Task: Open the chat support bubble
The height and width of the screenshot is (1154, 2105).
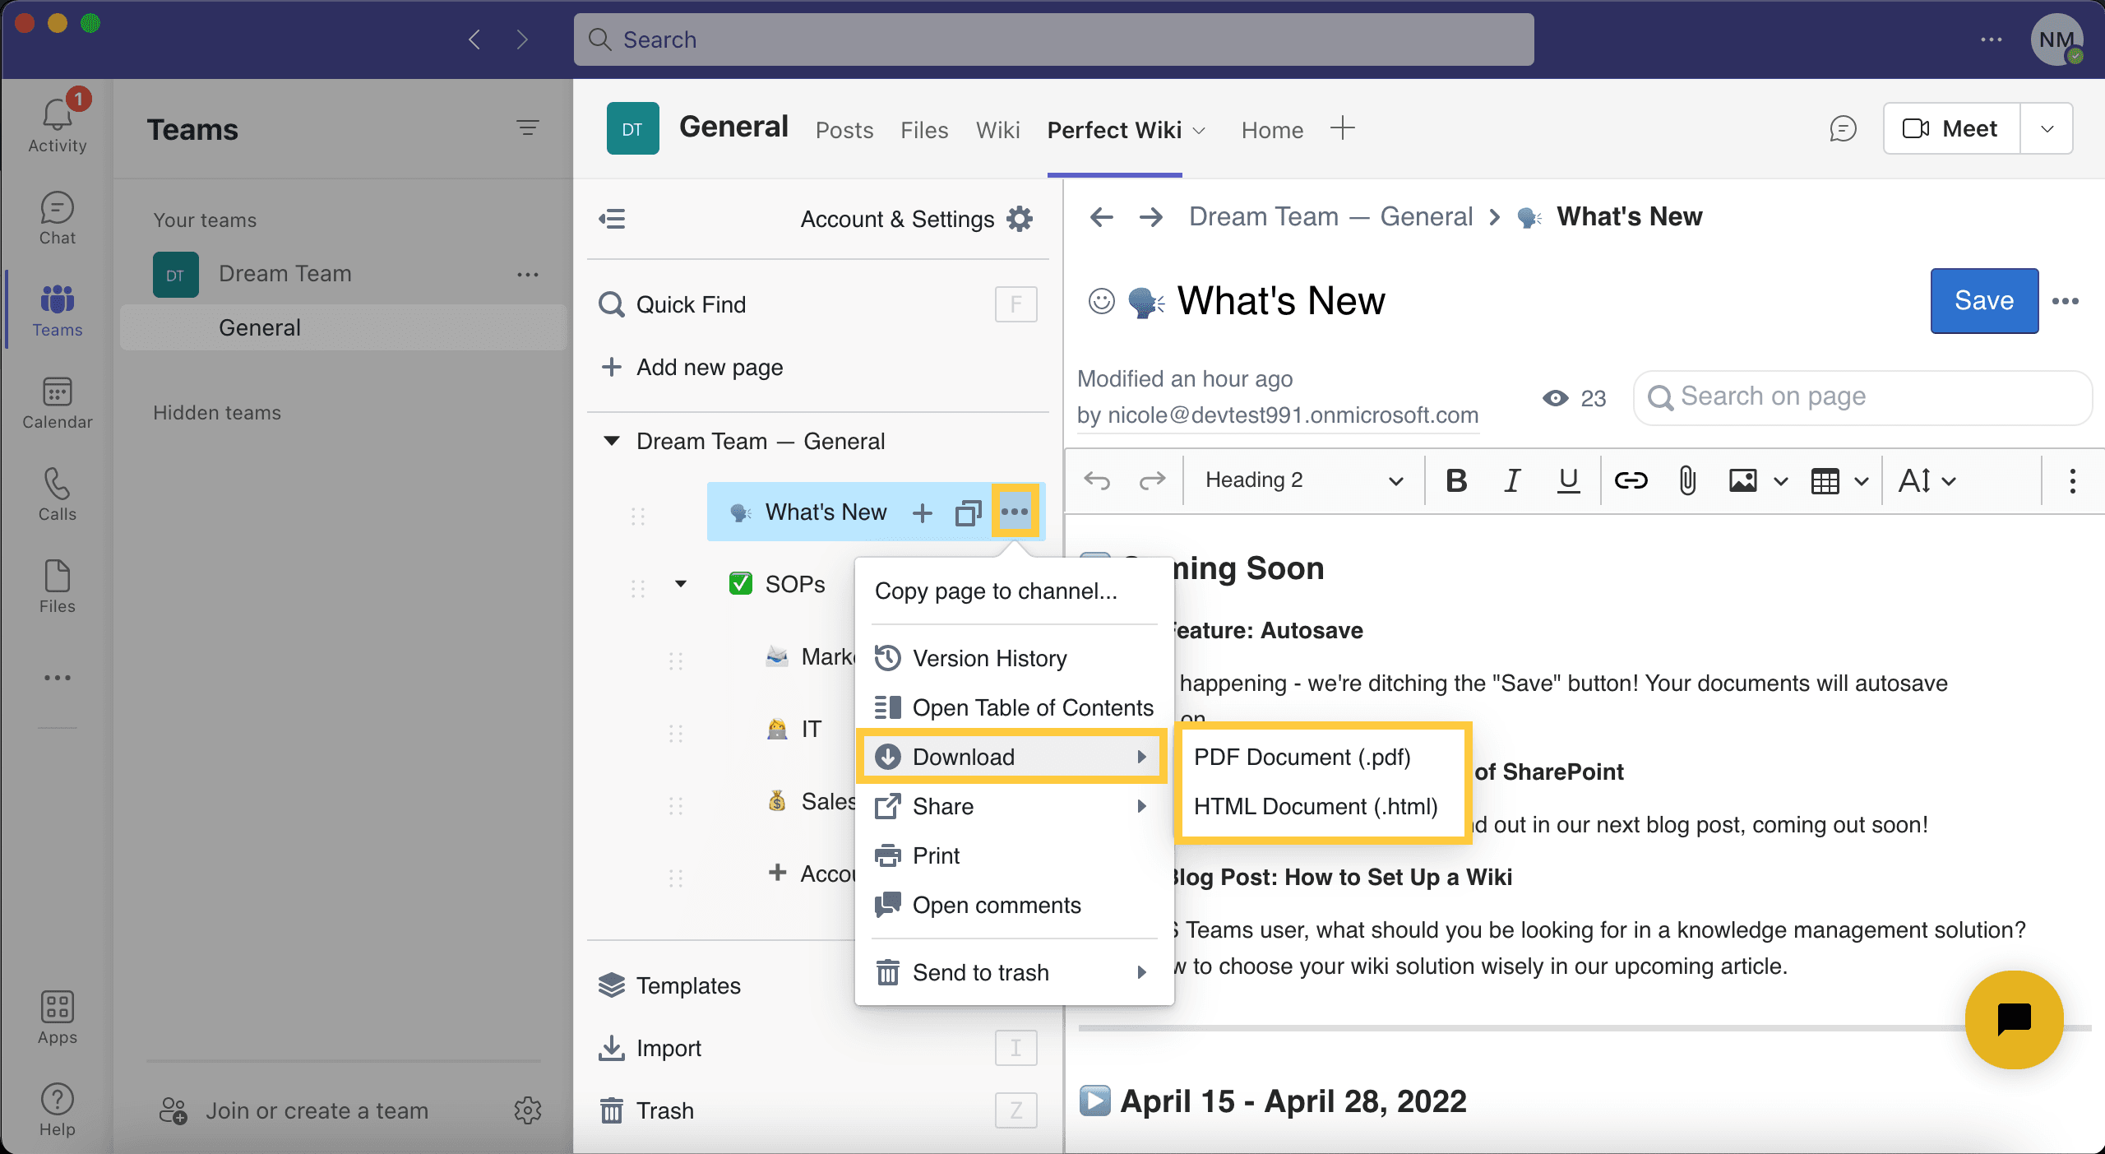Action: [2015, 1020]
